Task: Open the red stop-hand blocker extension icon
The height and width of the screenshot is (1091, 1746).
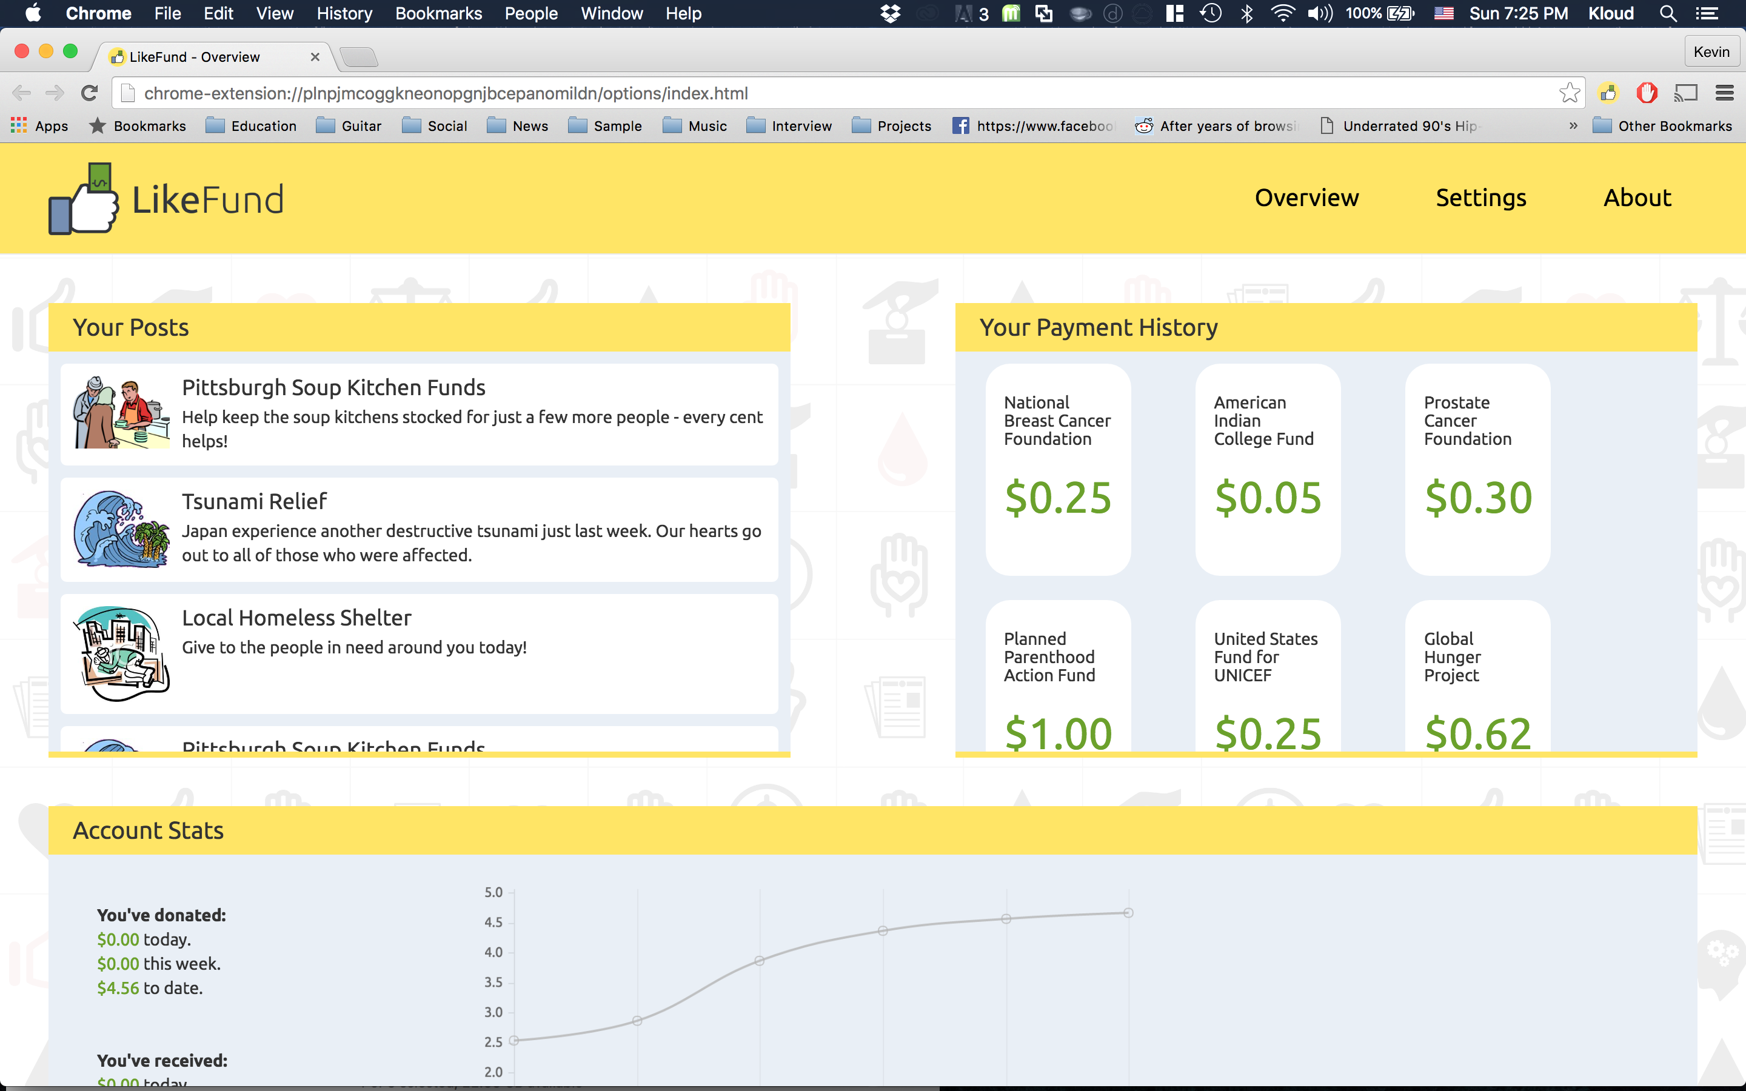Action: 1647,93
